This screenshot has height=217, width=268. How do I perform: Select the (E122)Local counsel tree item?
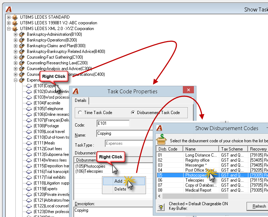point(51,206)
